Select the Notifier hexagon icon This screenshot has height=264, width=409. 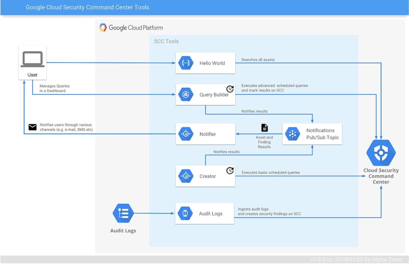186,134
